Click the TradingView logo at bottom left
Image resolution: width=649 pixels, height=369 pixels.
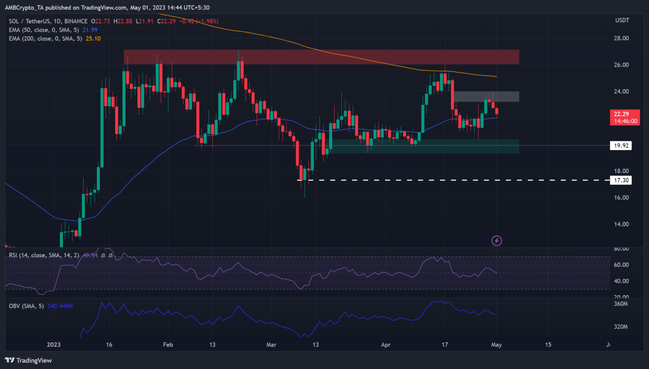(28, 360)
